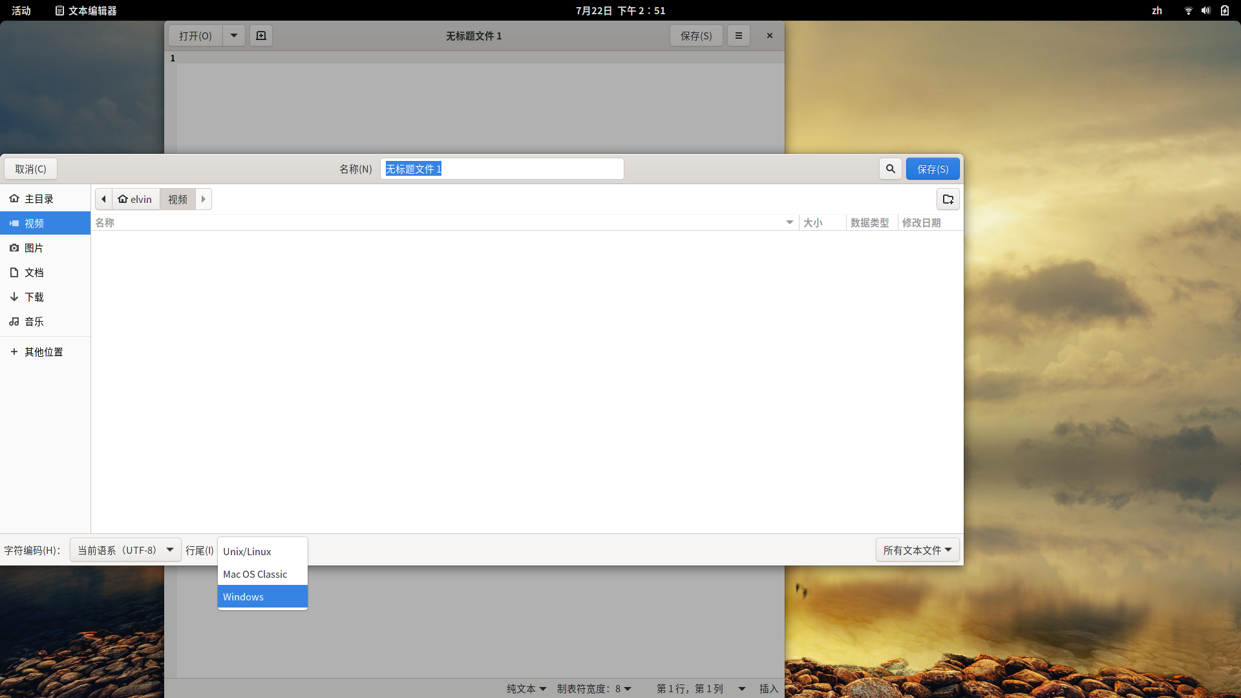This screenshot has width=1241, height=698.
Task: Open Other Locations in sidebar
Action: tap(43, 352)
